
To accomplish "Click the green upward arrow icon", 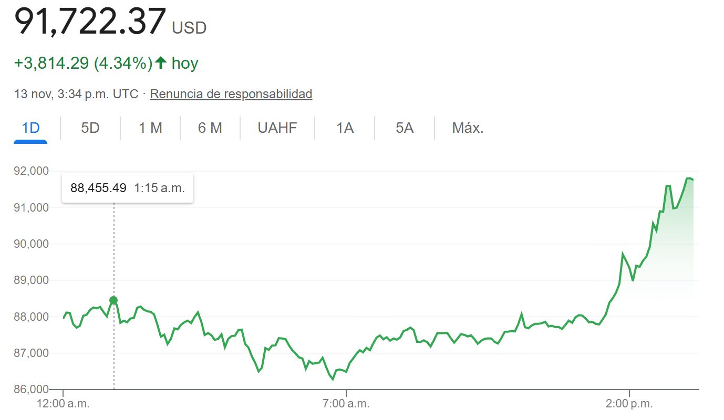I will point(161,64).
